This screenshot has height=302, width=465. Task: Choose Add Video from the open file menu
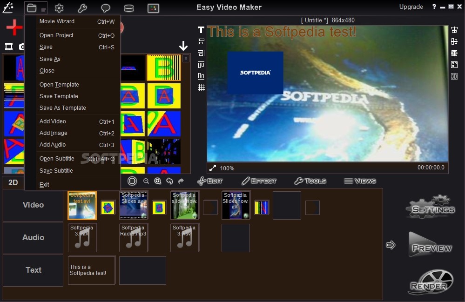(53, 121)
